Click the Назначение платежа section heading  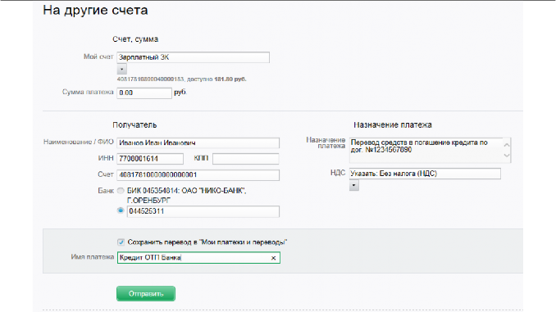393,125
